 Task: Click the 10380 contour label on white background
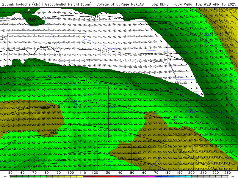click(95, 17)
